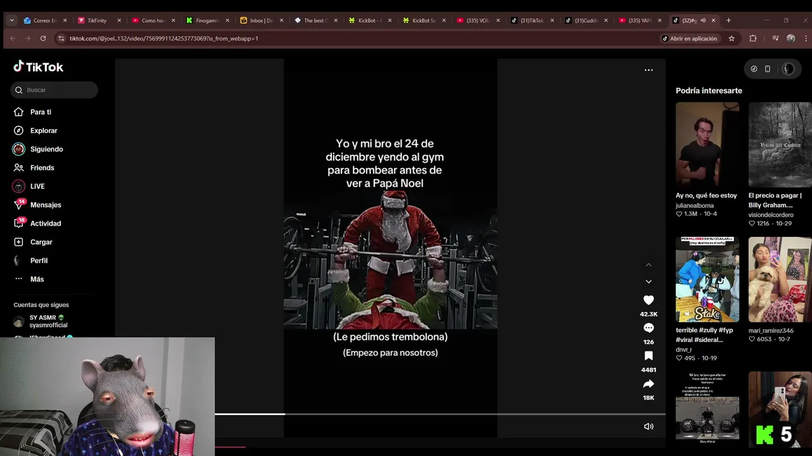Open dnvr_r profile link

pyautogui.click(x=684, y=350)
